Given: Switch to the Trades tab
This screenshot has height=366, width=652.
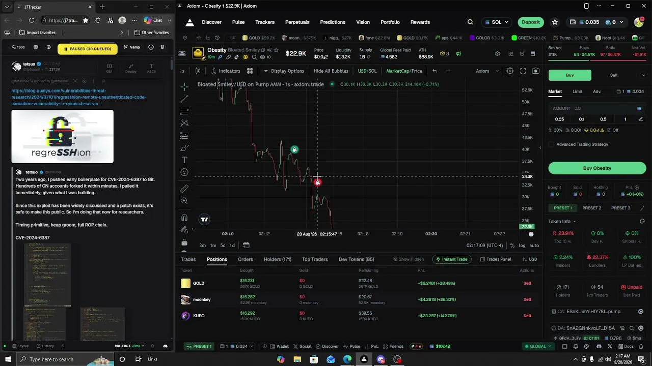Looking at the screenshot, I should (x=188, y=259).
